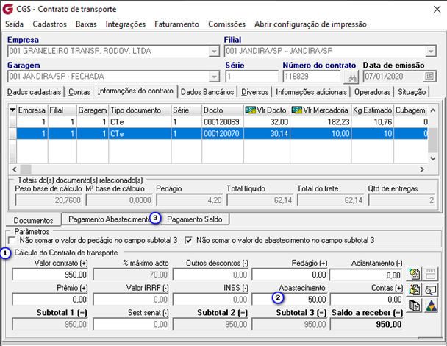Click the Outros descontos (-) field
The image size is (447, 346).
[210, 275]
